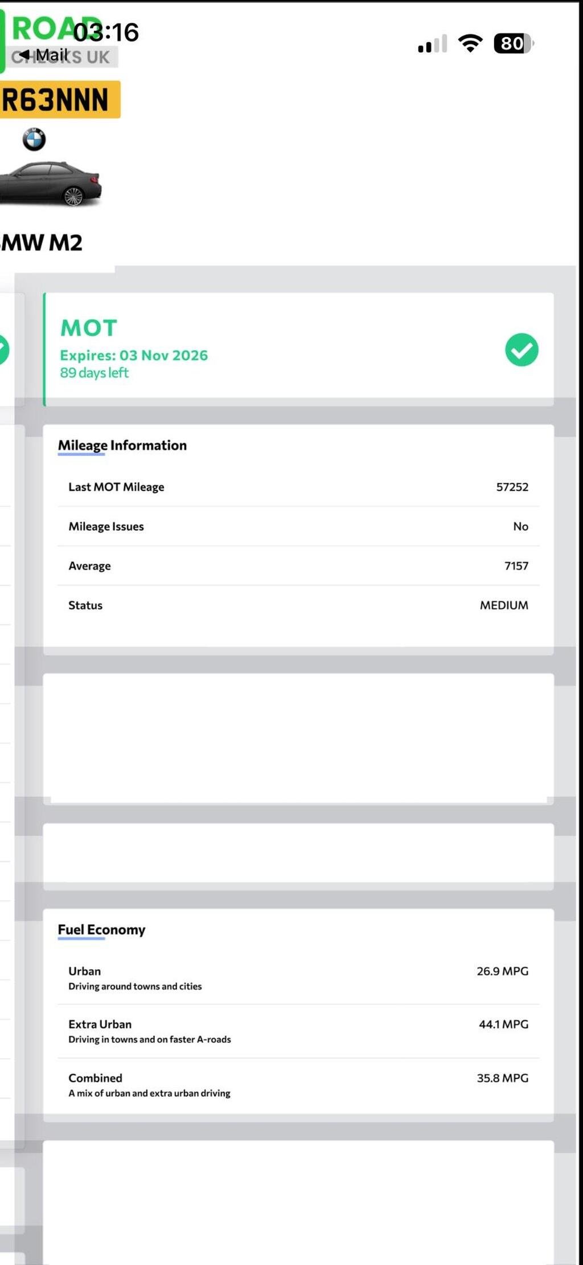583x1265 pixels.
Task: Select the yellow R63NNN number plate
Action: (x=59, y=100)
